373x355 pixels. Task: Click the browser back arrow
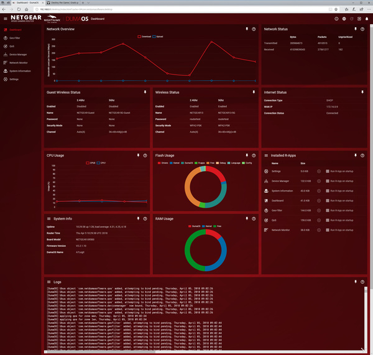point(4,9)
